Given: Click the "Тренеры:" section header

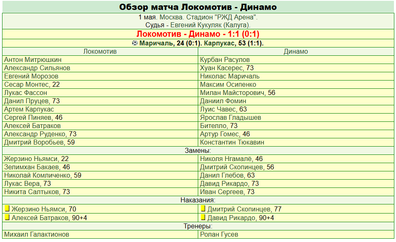Looking at the screenshot, I should pyautogui.click(x=198, y=226).
